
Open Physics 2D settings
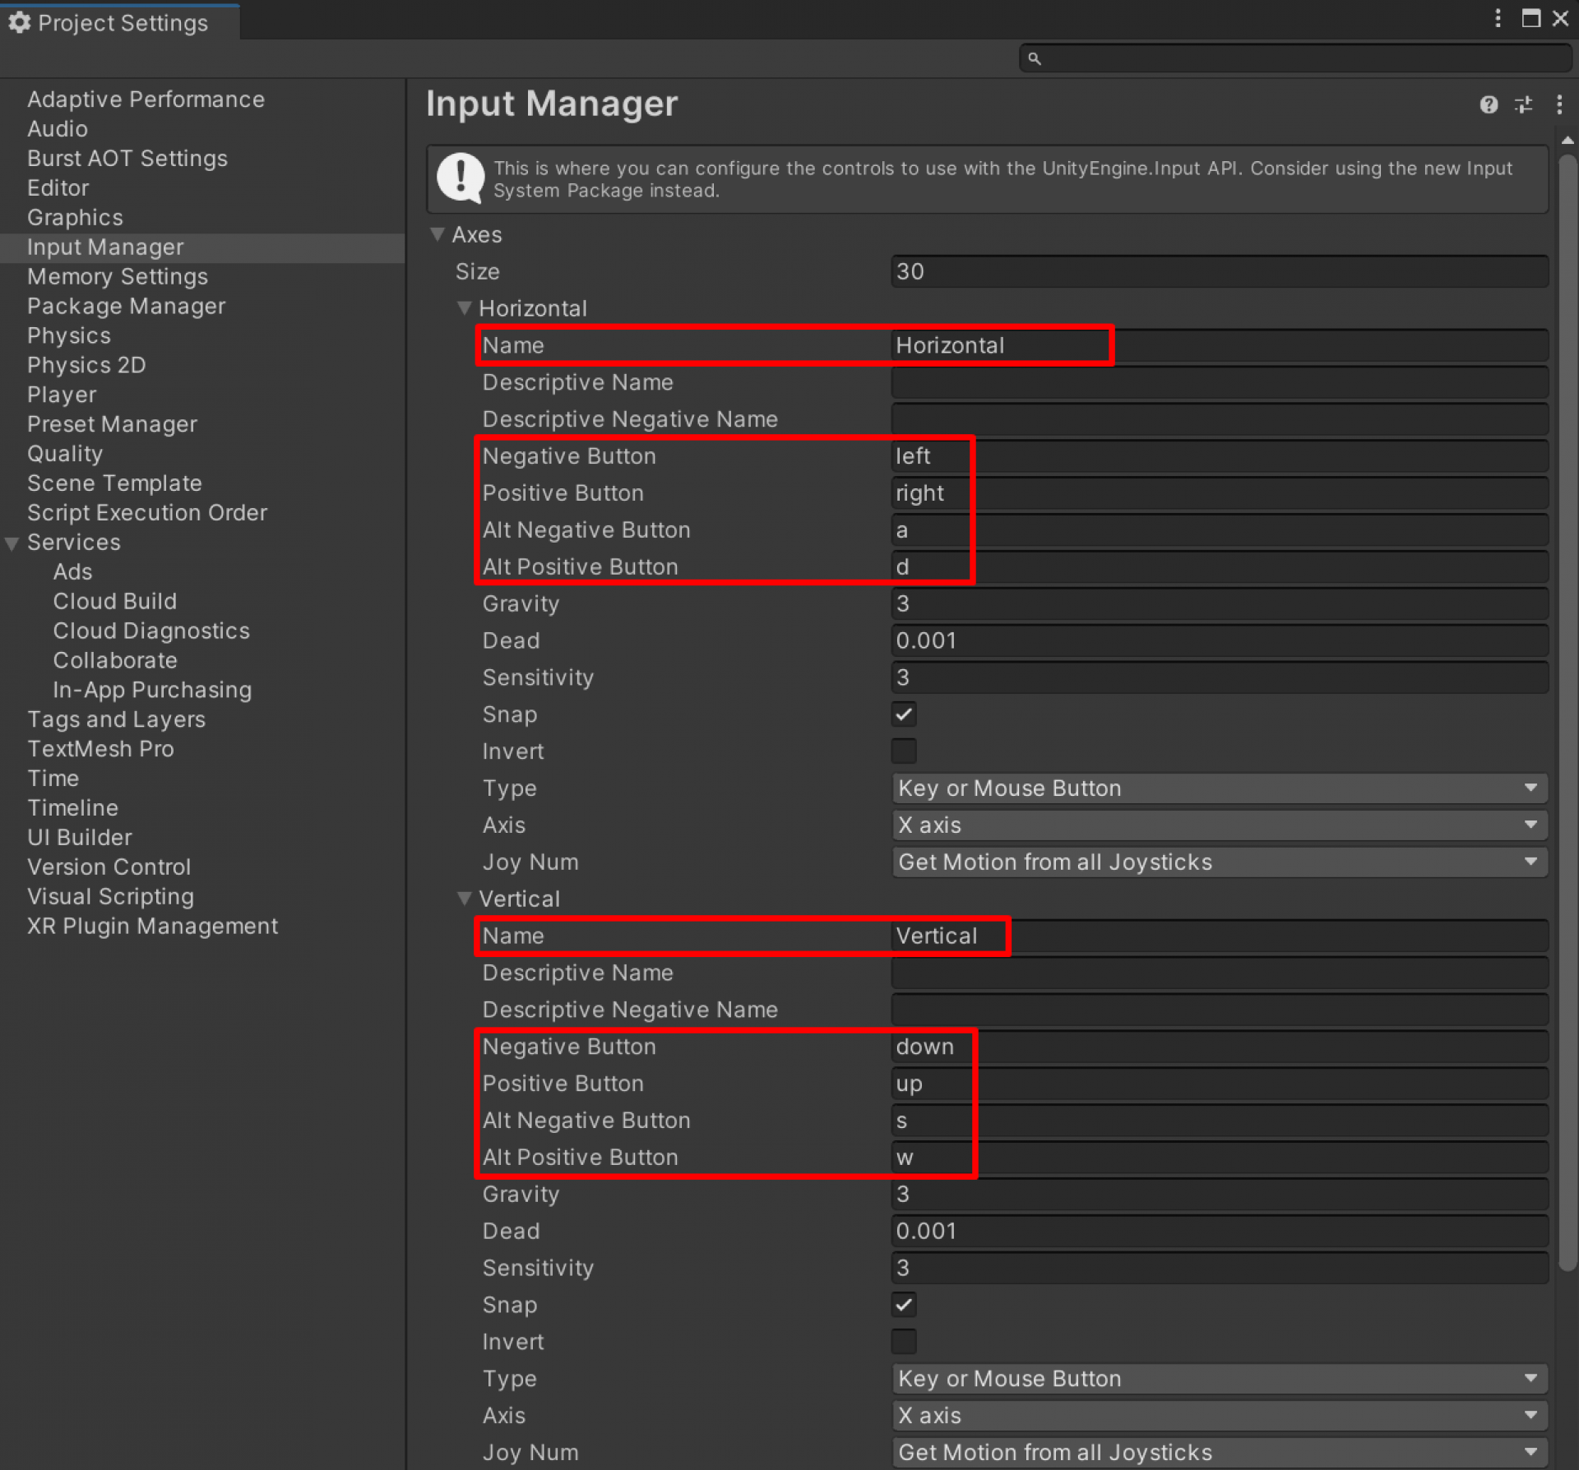pos(86,365)
